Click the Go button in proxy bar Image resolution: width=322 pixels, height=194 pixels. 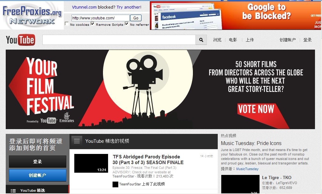pos(136,18)
